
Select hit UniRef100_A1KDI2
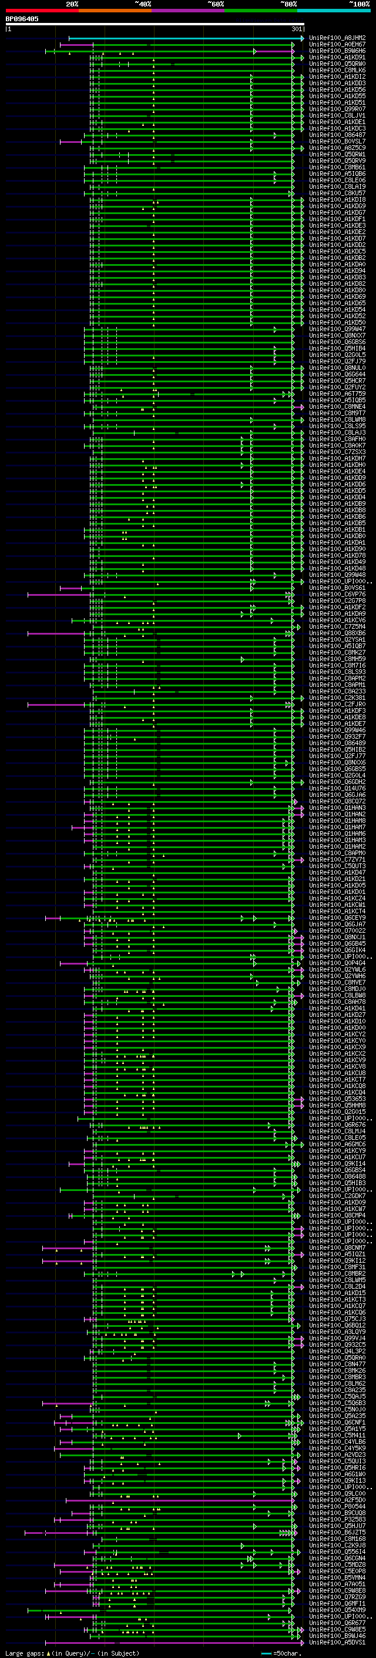(337, 76)
